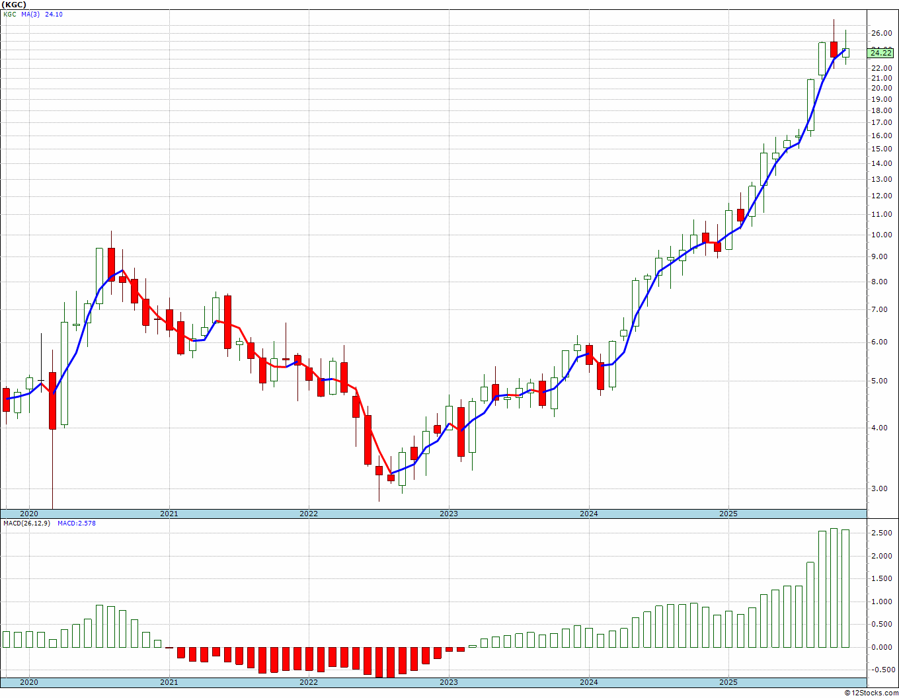Click 2024 on the MACD panel time axis
899x698 pixels.
589,682
